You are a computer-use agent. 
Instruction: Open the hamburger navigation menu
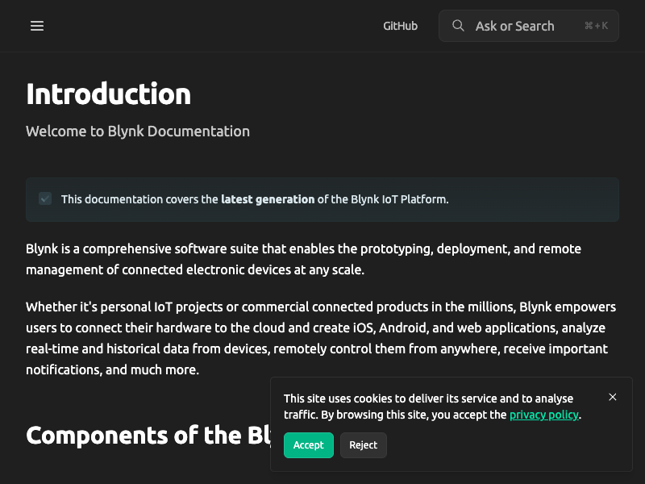point(37,26)
